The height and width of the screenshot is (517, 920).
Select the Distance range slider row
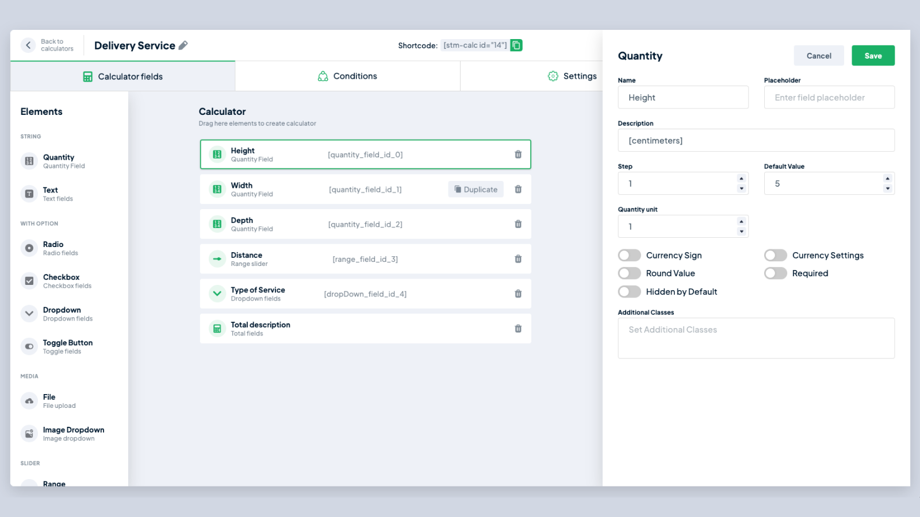[365, 259]
